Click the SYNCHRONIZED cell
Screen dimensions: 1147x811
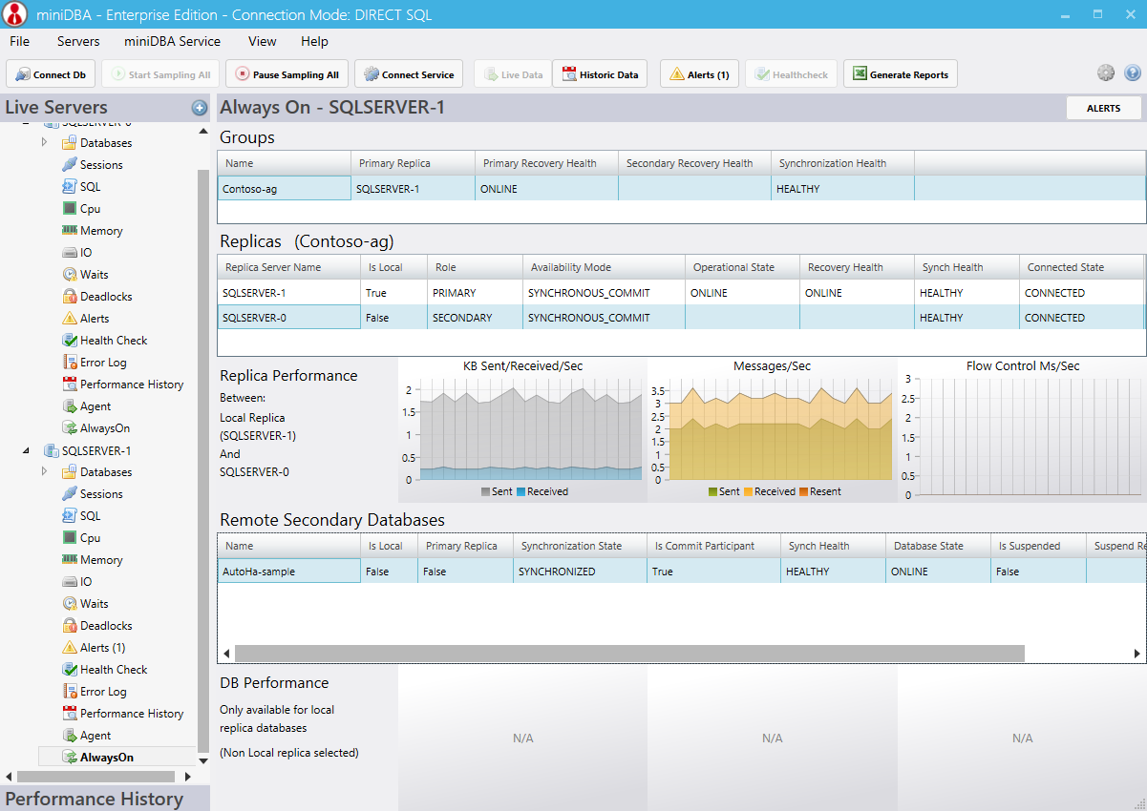(581, 572)
